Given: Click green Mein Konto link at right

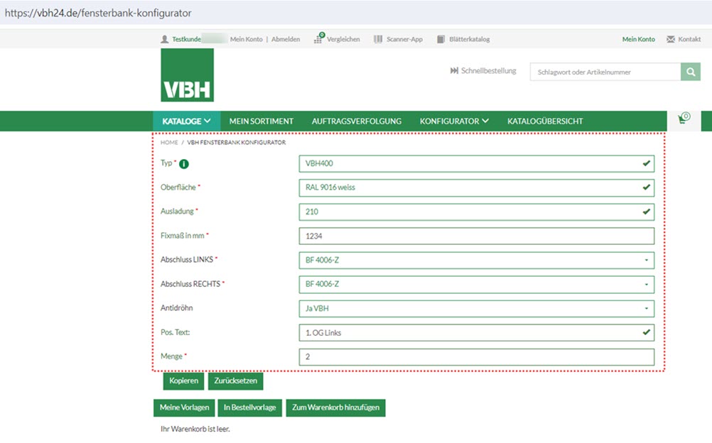Looking at the screenshot, I should [638, 40].
